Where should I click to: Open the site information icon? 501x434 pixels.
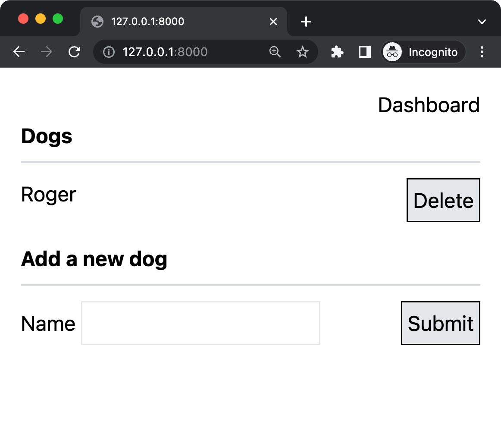(109, 52)
